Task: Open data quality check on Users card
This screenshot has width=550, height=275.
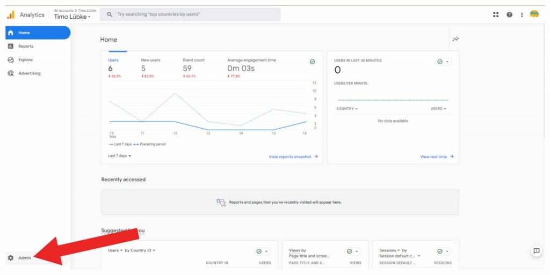Action: pyautogui.click(x=312, y=62)
